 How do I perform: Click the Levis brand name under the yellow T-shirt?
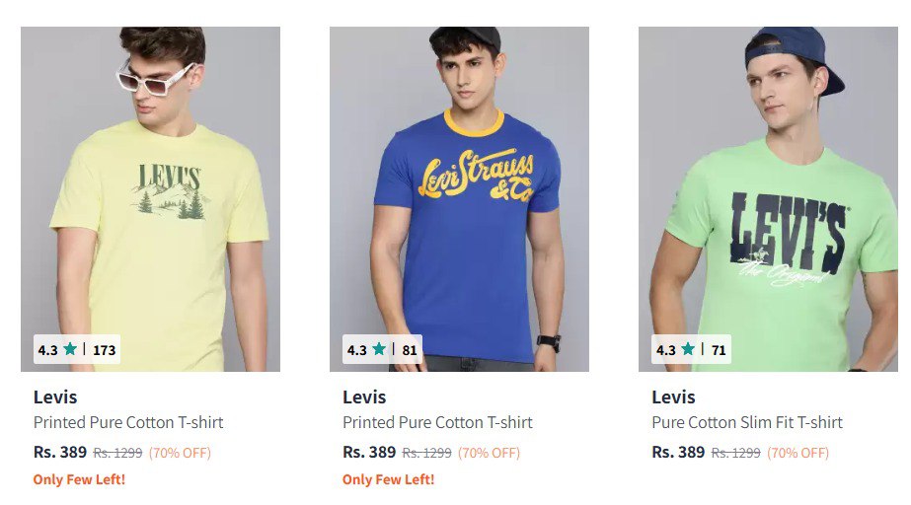click(x=55, y=397)
